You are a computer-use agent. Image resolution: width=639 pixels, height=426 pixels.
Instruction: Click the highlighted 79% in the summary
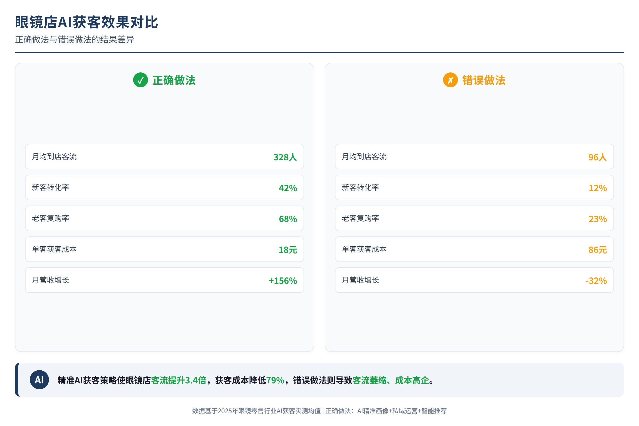pos(275,380)
